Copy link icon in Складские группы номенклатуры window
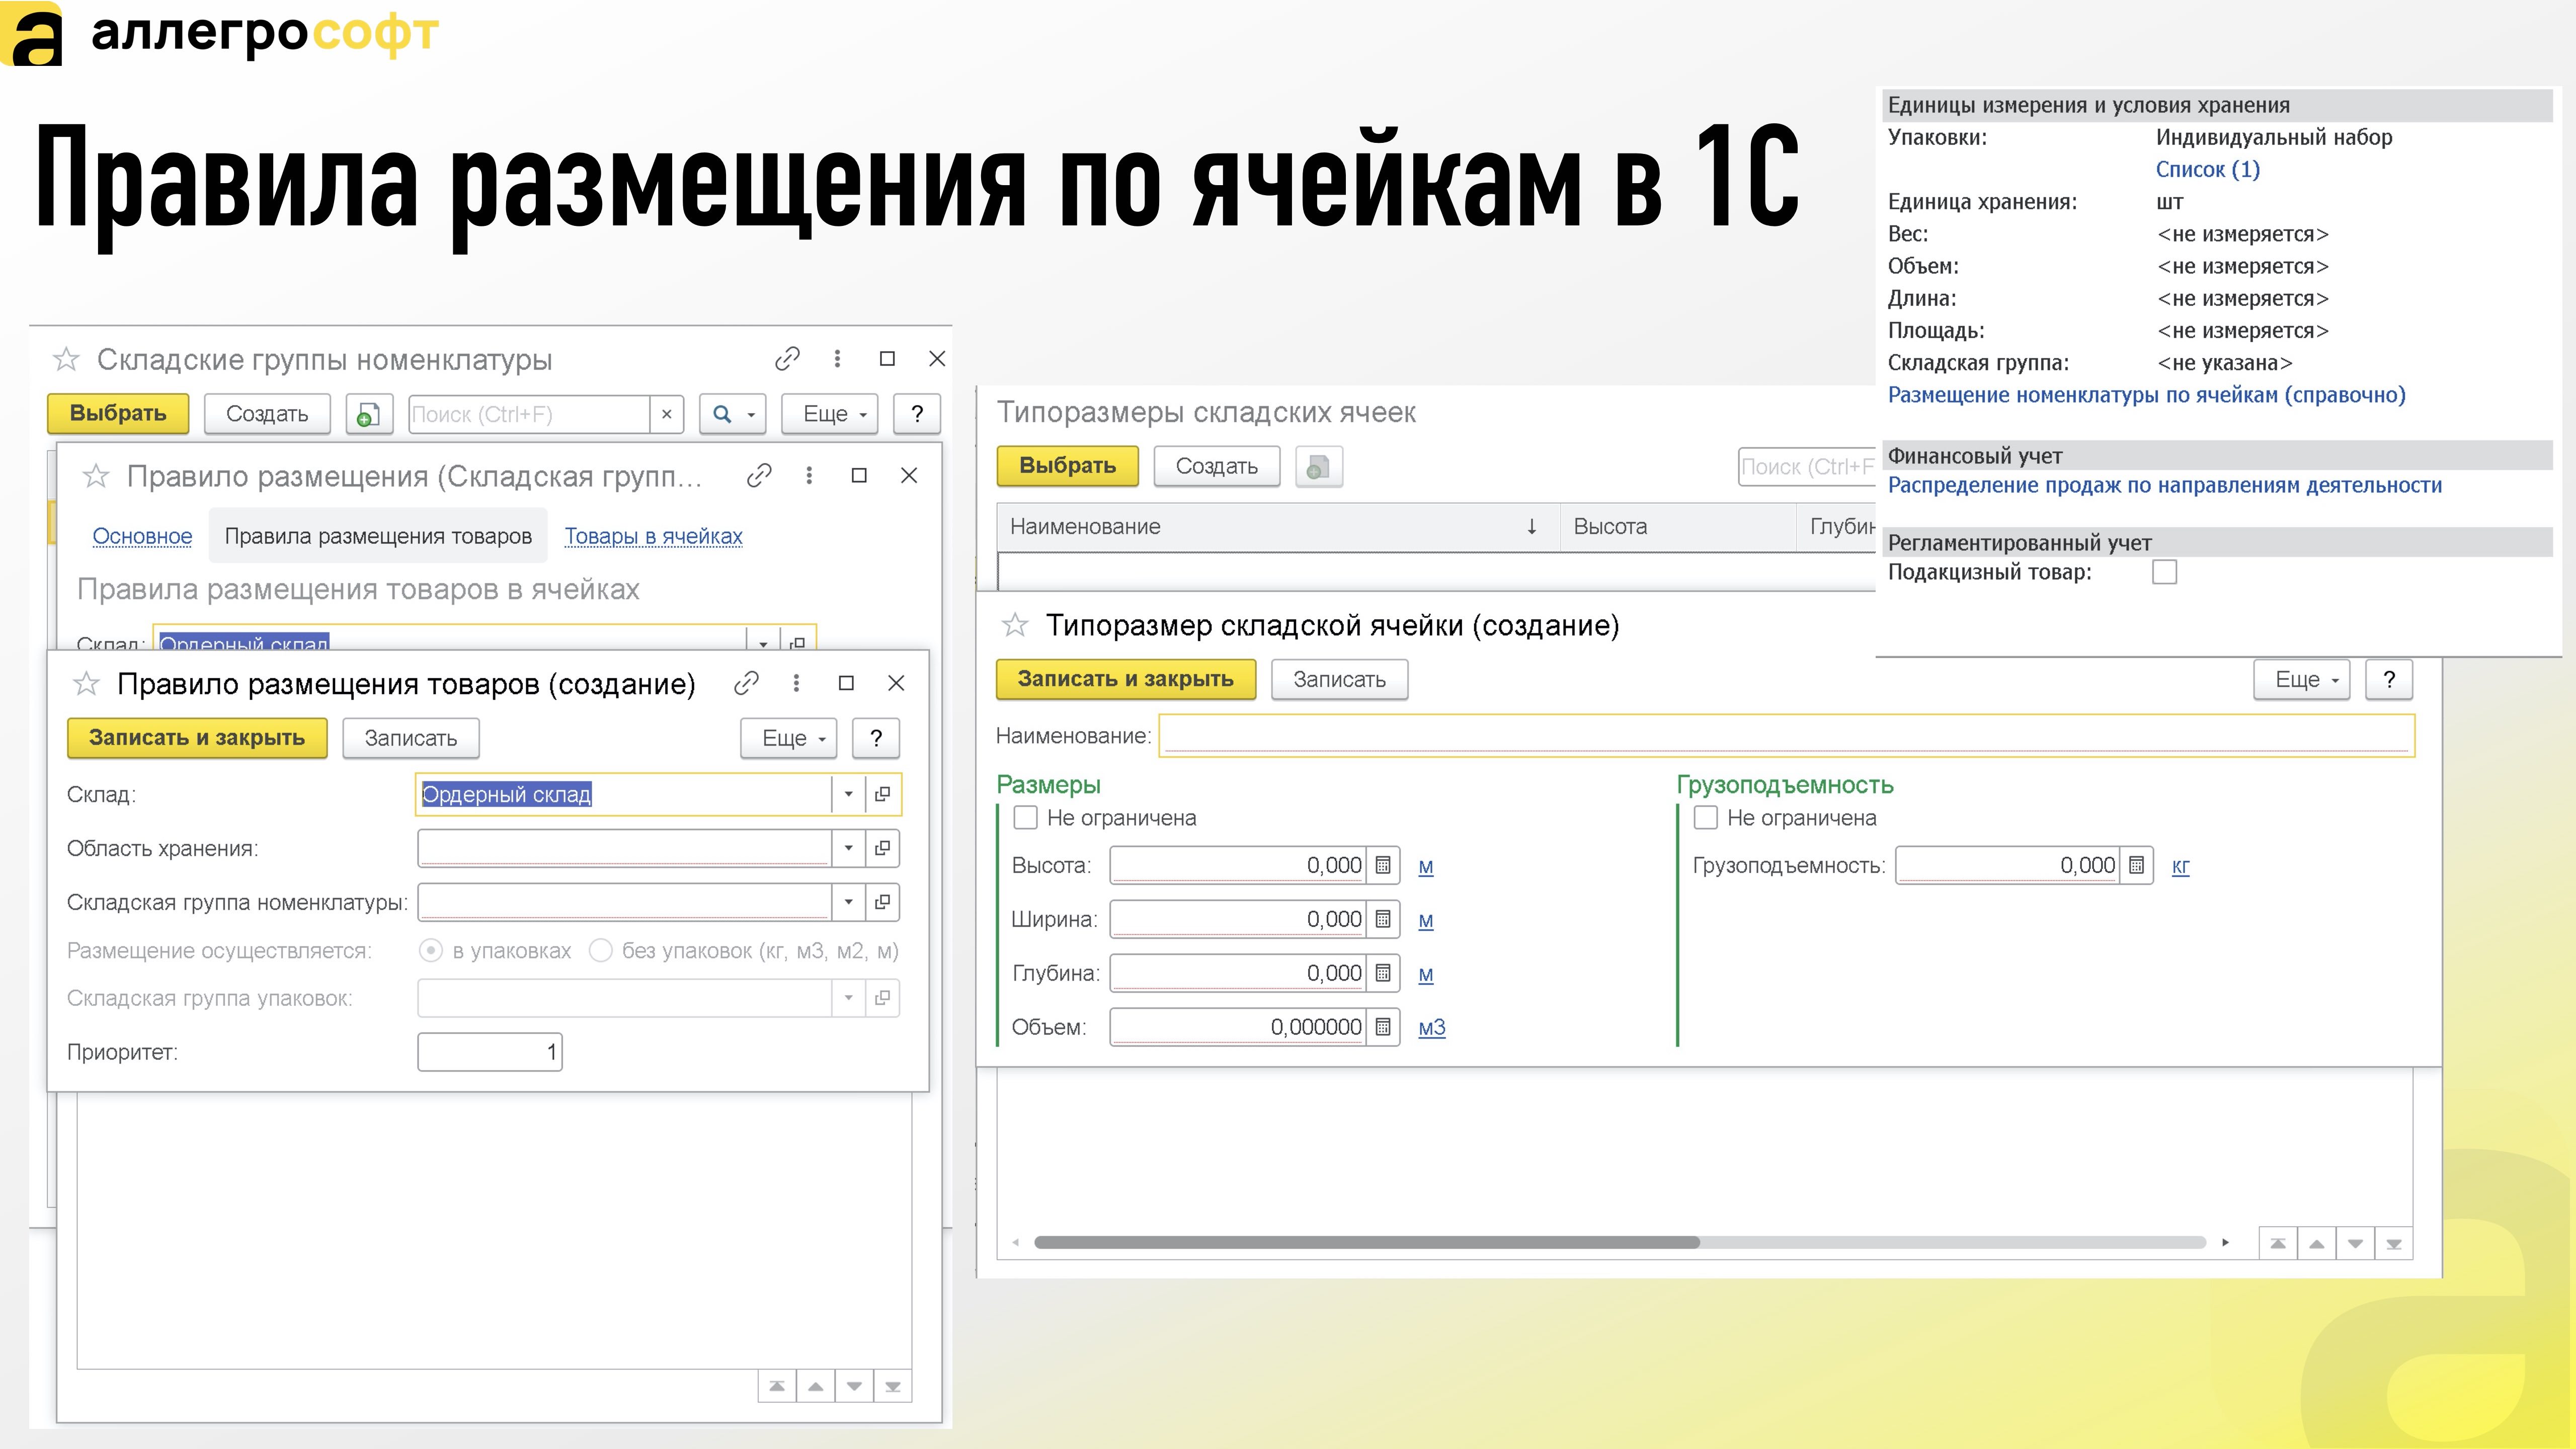Viewport: 2576px width, 1449px height. (x=787, y=358)
